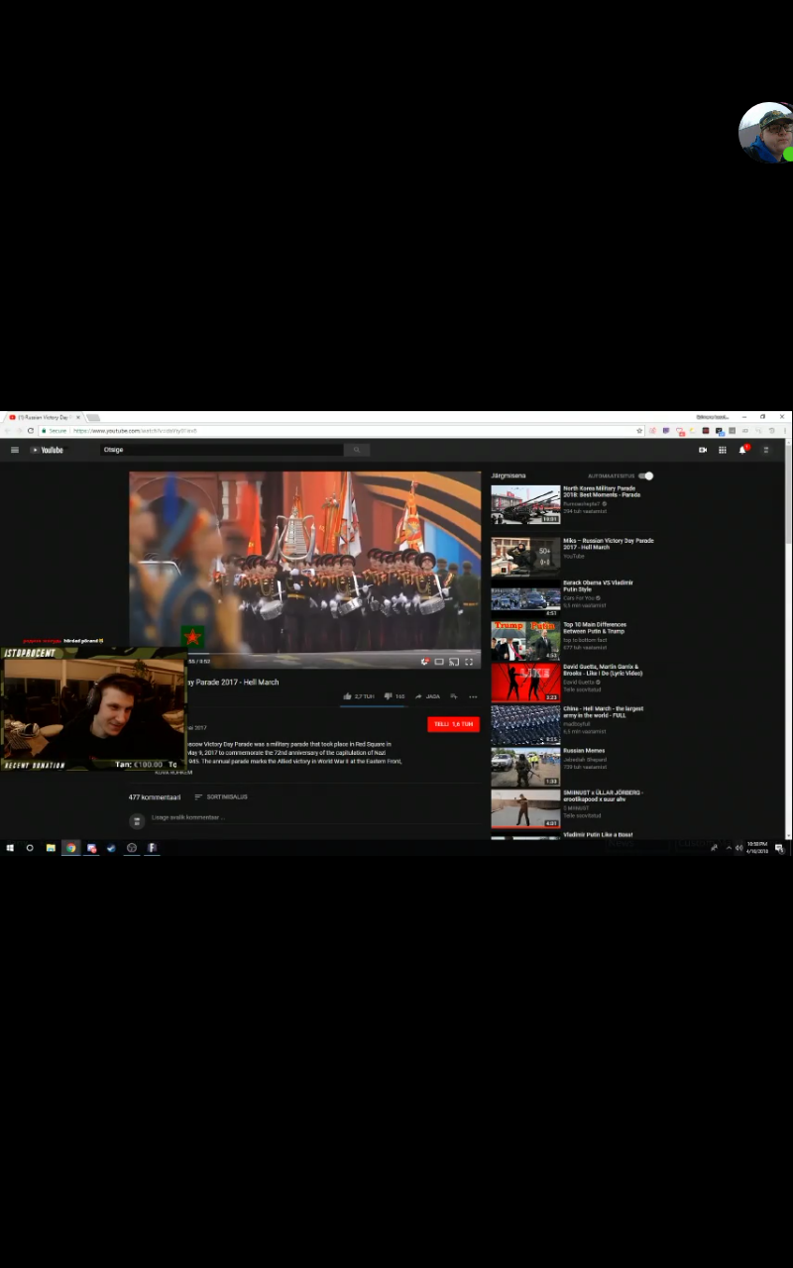Open David Guetta Like I Do lyric video
The image size is (793, 1268).
pos(603,671)
